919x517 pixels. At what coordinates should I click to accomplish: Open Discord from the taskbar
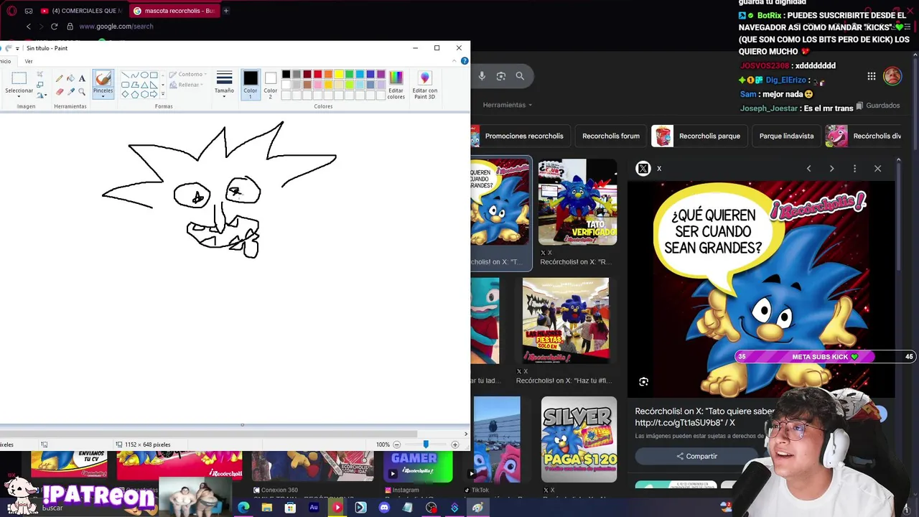click(384, 508)
